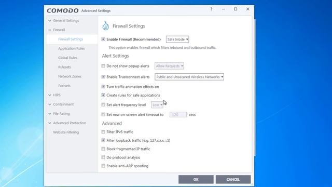332x187 pixels.
Task: Toggle Enable Firewall (Recommended) checkbox
Action: [x=103, y=39]
